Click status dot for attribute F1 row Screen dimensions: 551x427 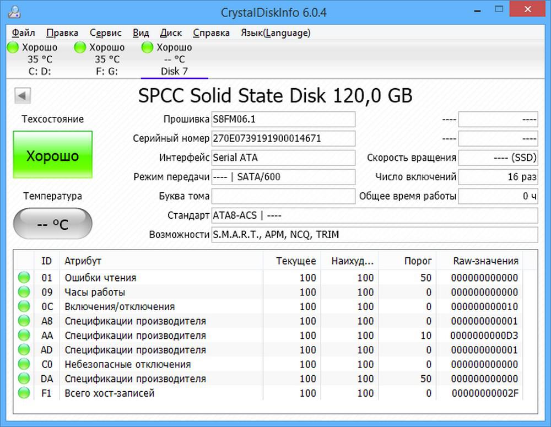coord(24,393)
